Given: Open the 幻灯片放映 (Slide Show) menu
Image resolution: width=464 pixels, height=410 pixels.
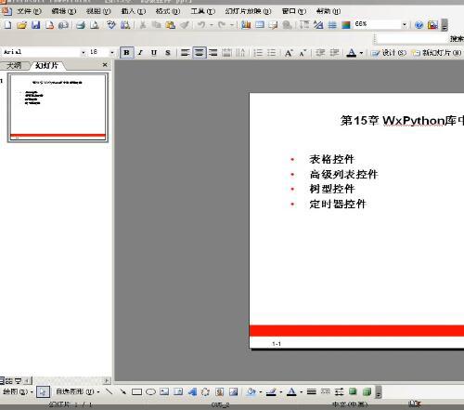Looking at the screenshot, I should click(x=248, y=11).
